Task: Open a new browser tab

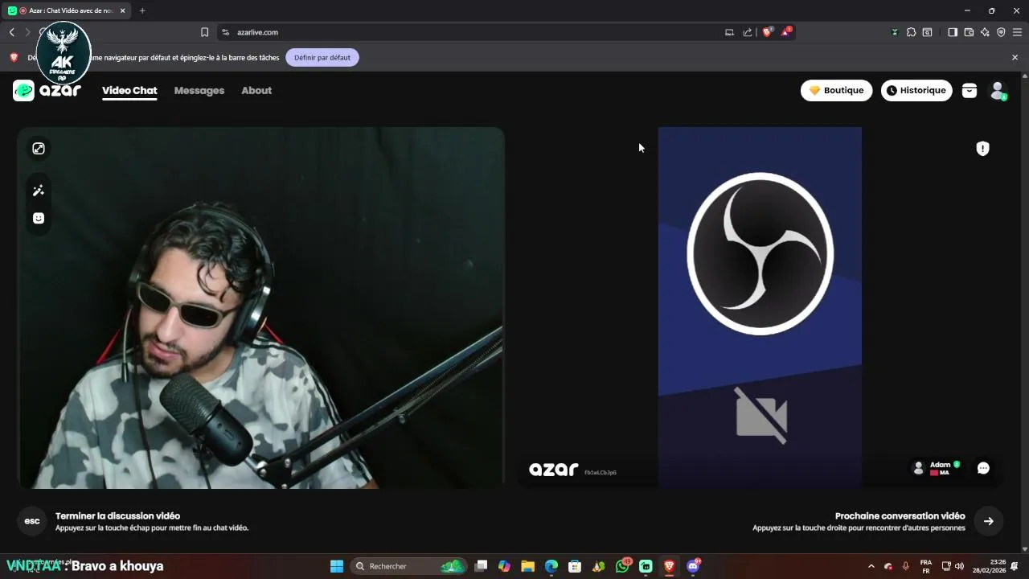Action: pos(142,10)
